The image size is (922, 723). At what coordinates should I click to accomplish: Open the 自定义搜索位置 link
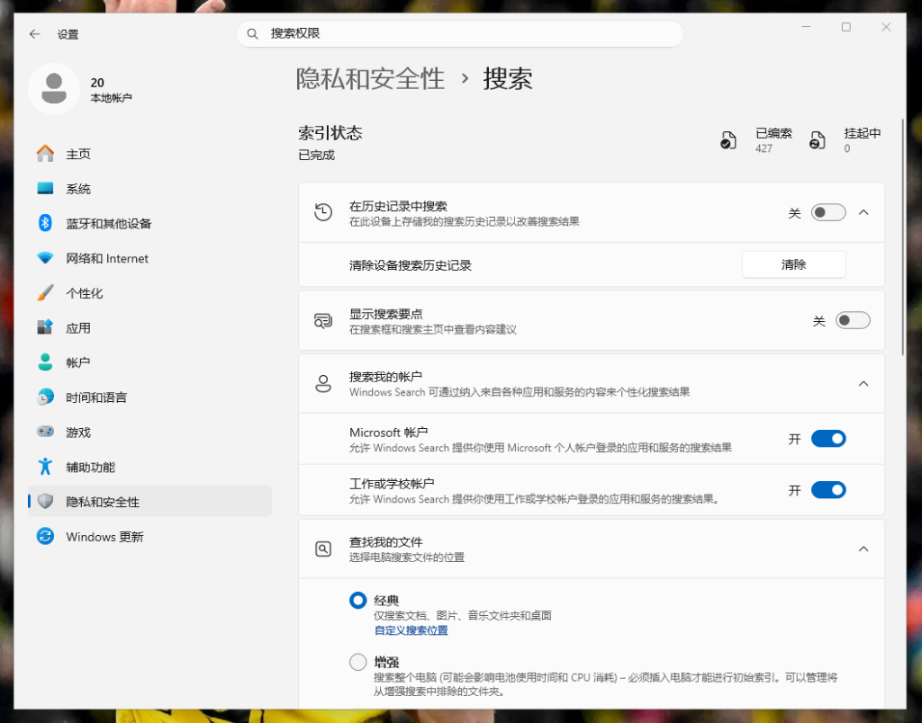[x=411, y=630]
